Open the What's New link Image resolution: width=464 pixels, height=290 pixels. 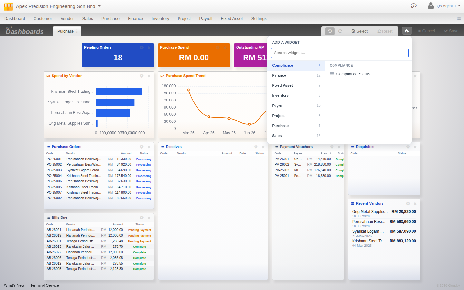(14, 285)
